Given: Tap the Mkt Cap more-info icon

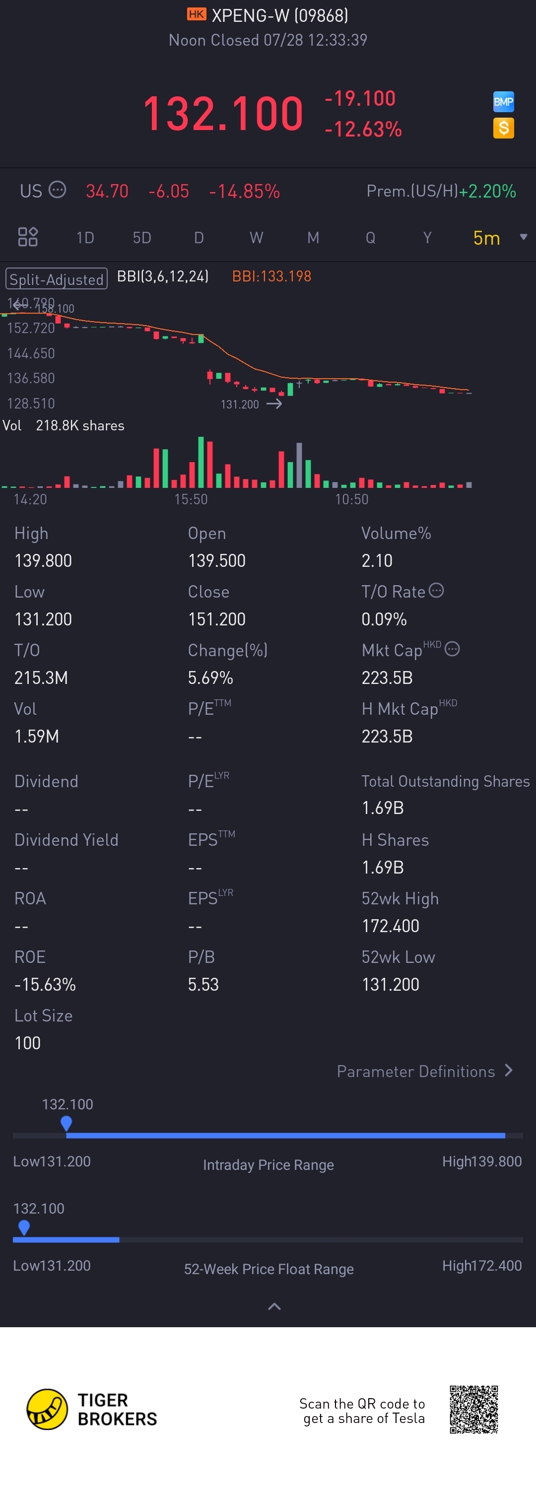Looking at the screenshot, I should [x=452, y=649].
